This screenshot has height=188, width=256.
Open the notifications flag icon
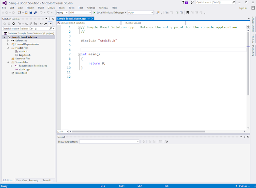185,2
